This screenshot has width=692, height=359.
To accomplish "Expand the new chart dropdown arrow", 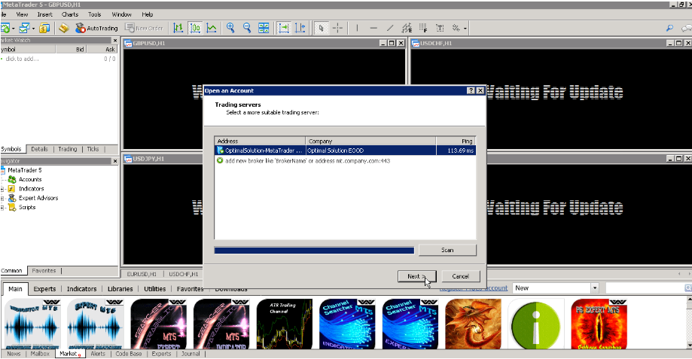I will (14, 28).
